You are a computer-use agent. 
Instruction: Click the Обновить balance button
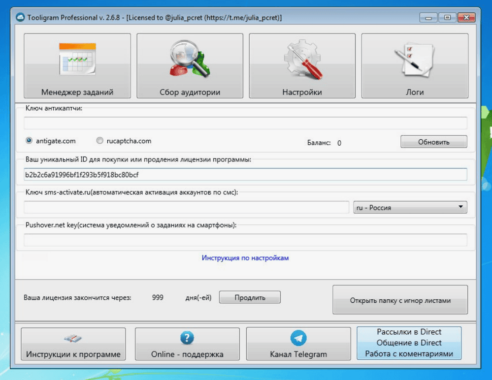point(433,142)
